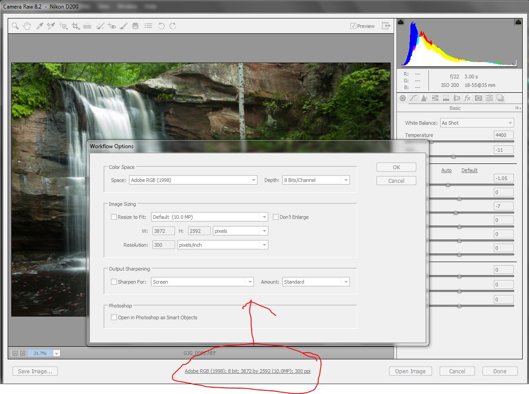Click OK in Workflow Options

tap(396, 168)
